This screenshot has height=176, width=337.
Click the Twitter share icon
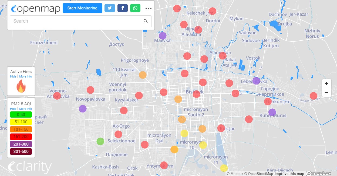point(110,8)
